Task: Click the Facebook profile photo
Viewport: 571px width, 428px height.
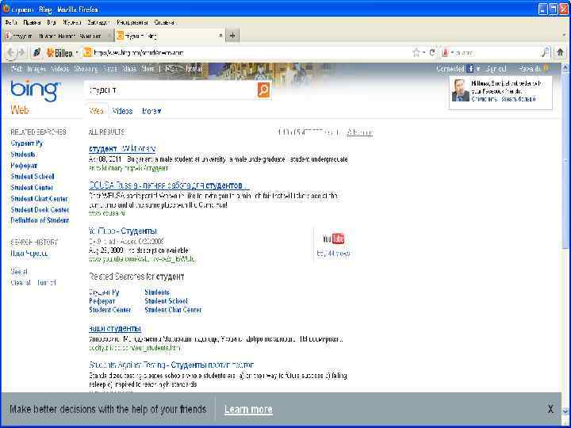Action: tap(460, 90)
